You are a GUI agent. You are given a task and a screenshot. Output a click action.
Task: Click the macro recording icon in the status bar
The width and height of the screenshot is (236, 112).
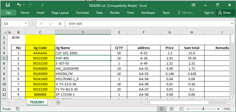point(17,109)
